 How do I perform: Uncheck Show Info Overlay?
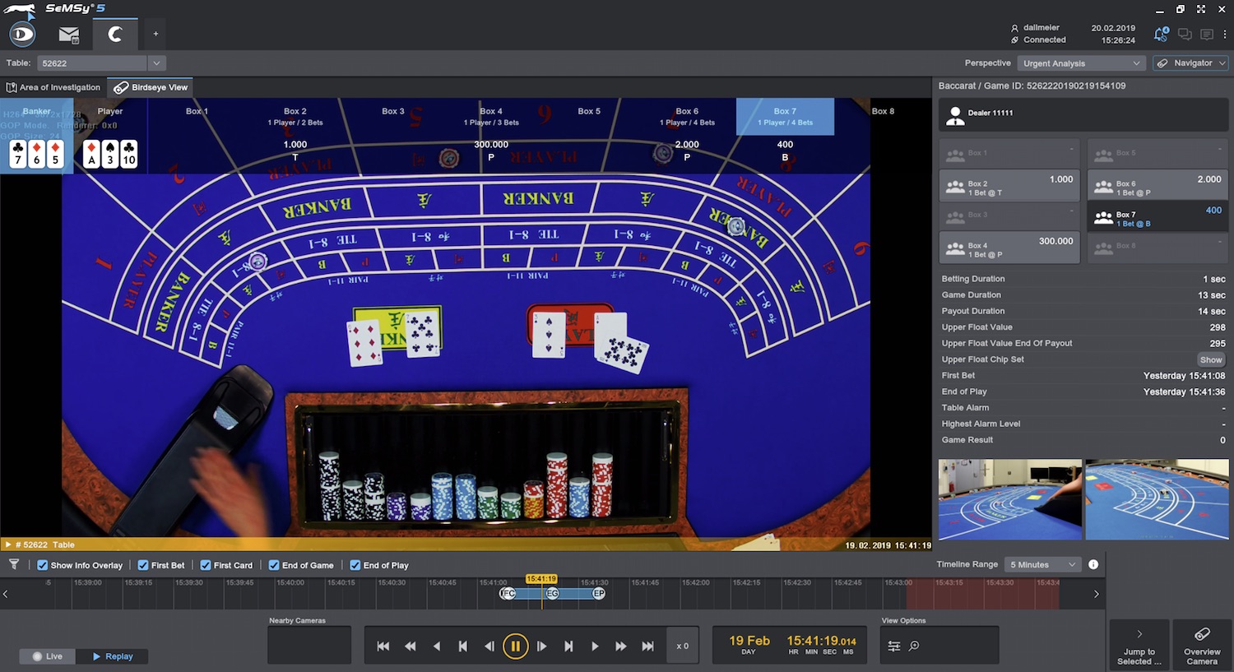(43, 565)
